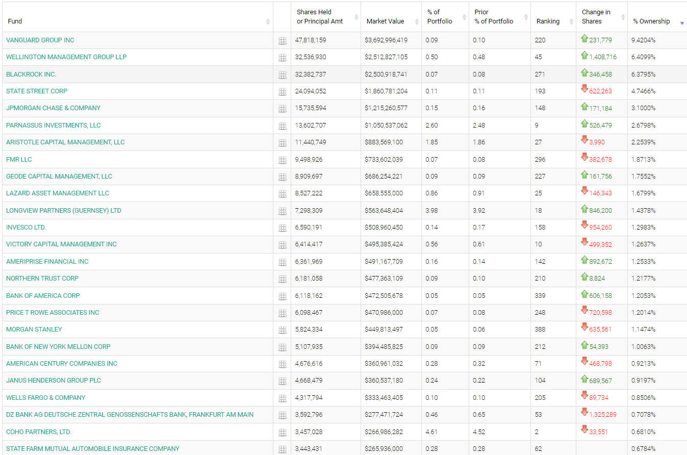Select Coho Partners % of portfolio 4.61
687x455 pixels.
(431, 432)
